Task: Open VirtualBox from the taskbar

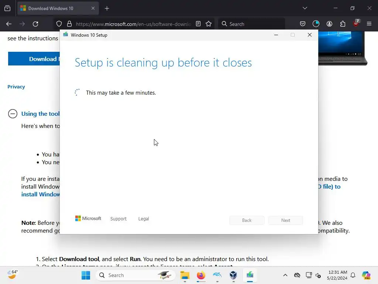Action: [x=233, y=275]
